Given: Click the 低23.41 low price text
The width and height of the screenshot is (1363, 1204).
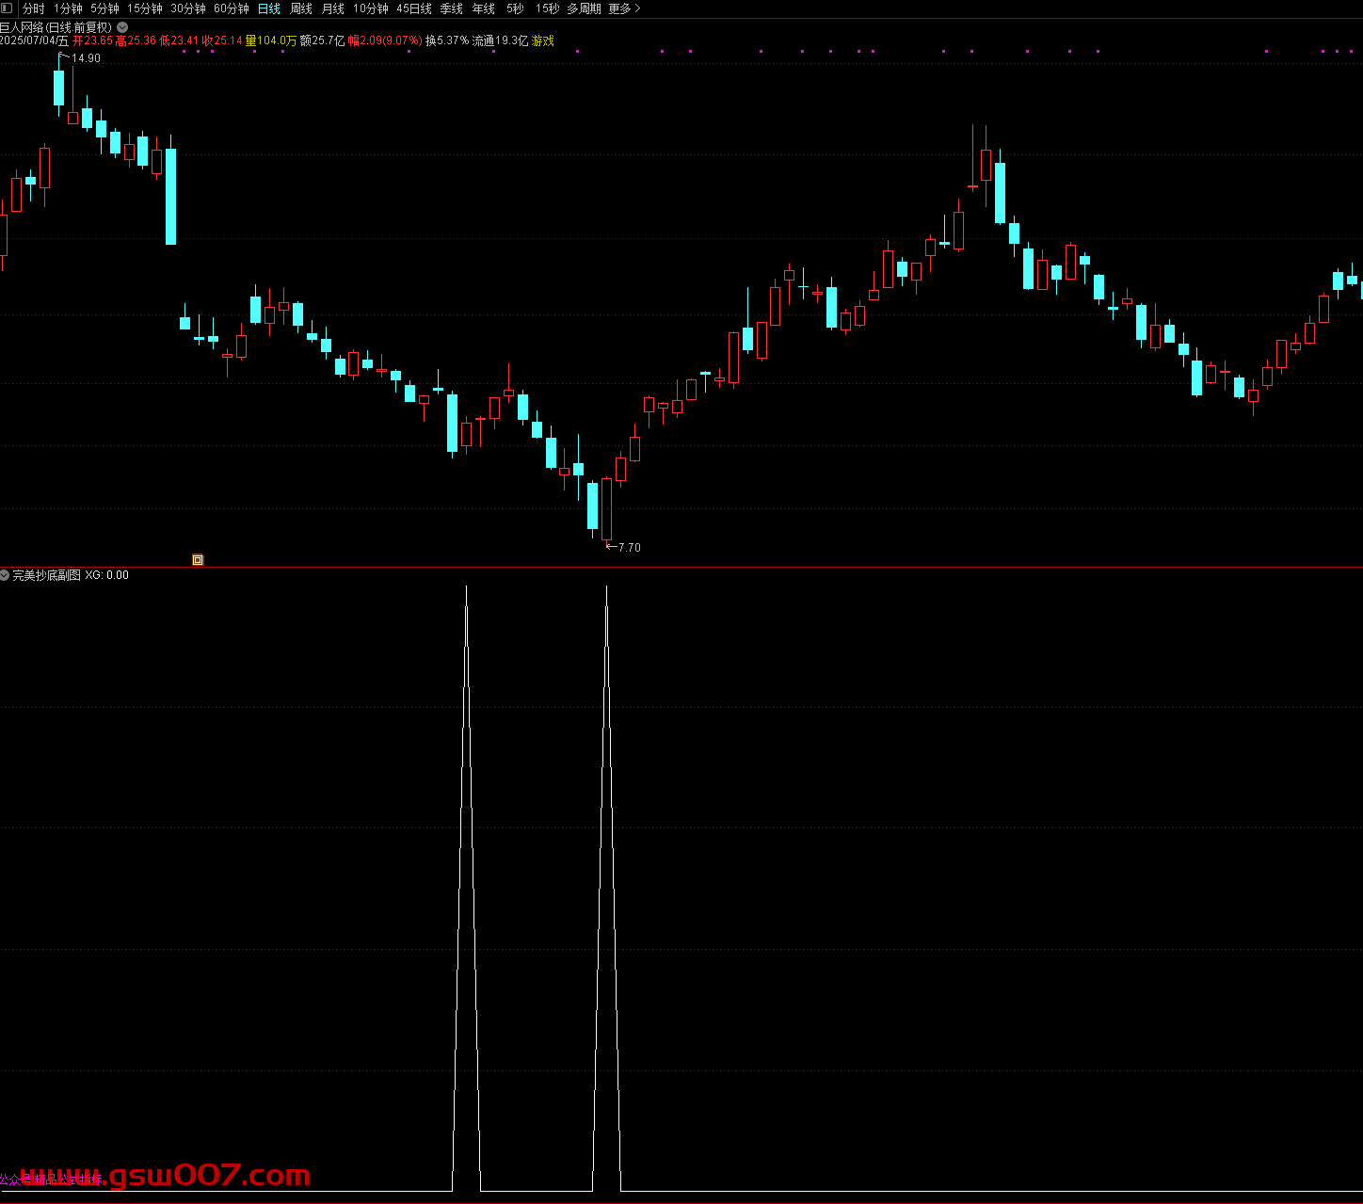Looking at the screenshot, I should point(179,41).
